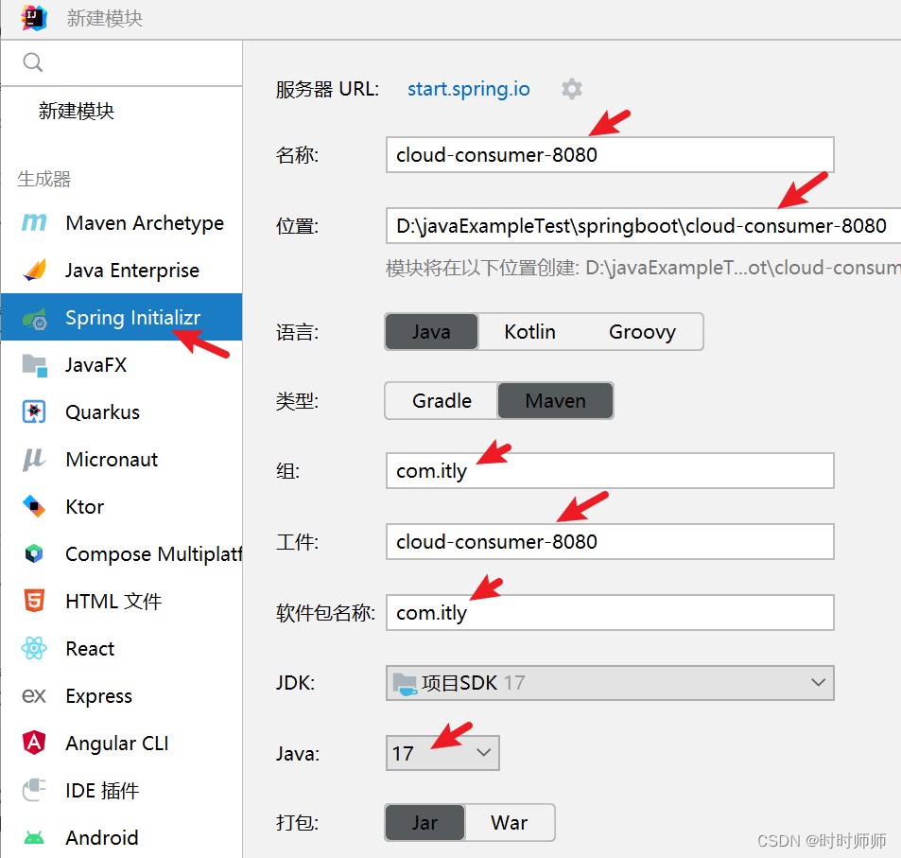901x858 pixels.
Task: Open the JDK project SDK dropdown
Action: [x=610, y=683]
